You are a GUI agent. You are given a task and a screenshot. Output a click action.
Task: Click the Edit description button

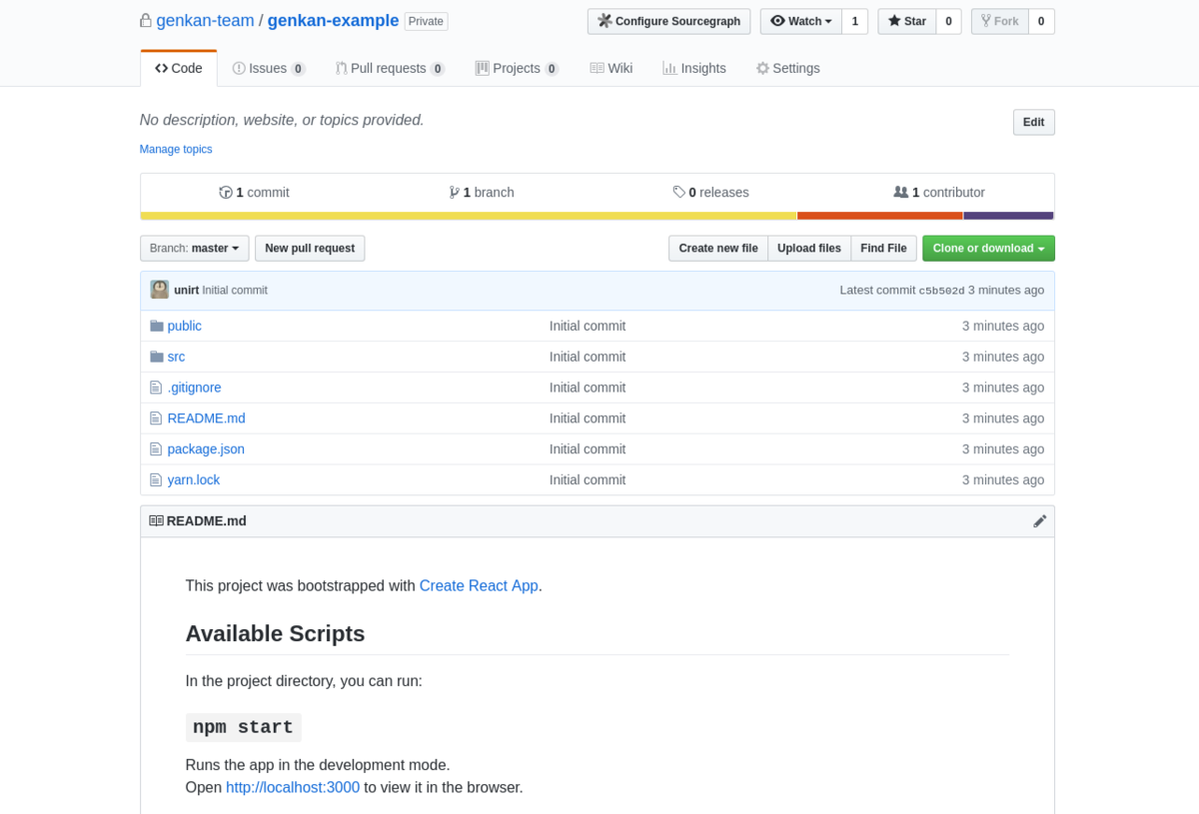point(1033,122)
